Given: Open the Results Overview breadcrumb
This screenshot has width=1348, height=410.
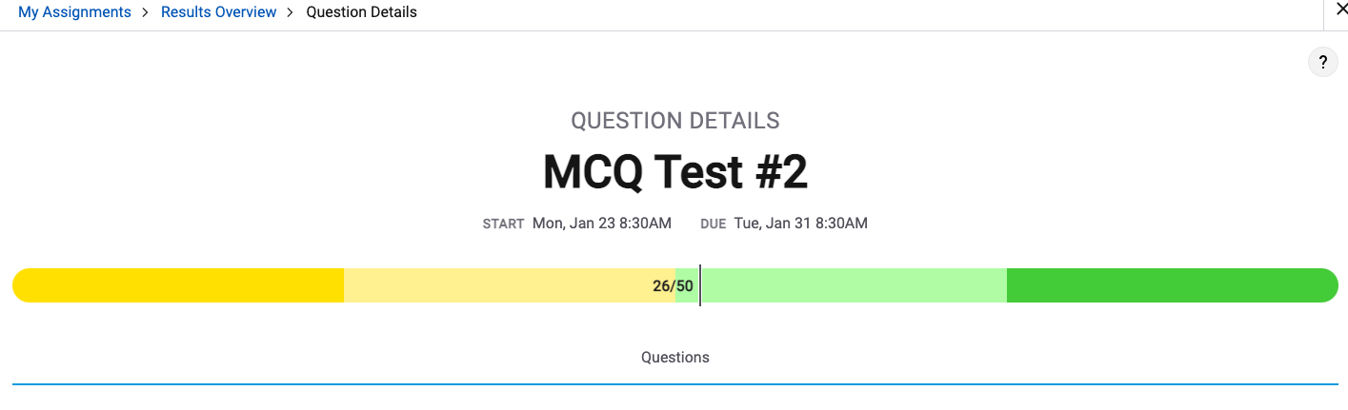Looking at the screenshot, I should 218,12.
